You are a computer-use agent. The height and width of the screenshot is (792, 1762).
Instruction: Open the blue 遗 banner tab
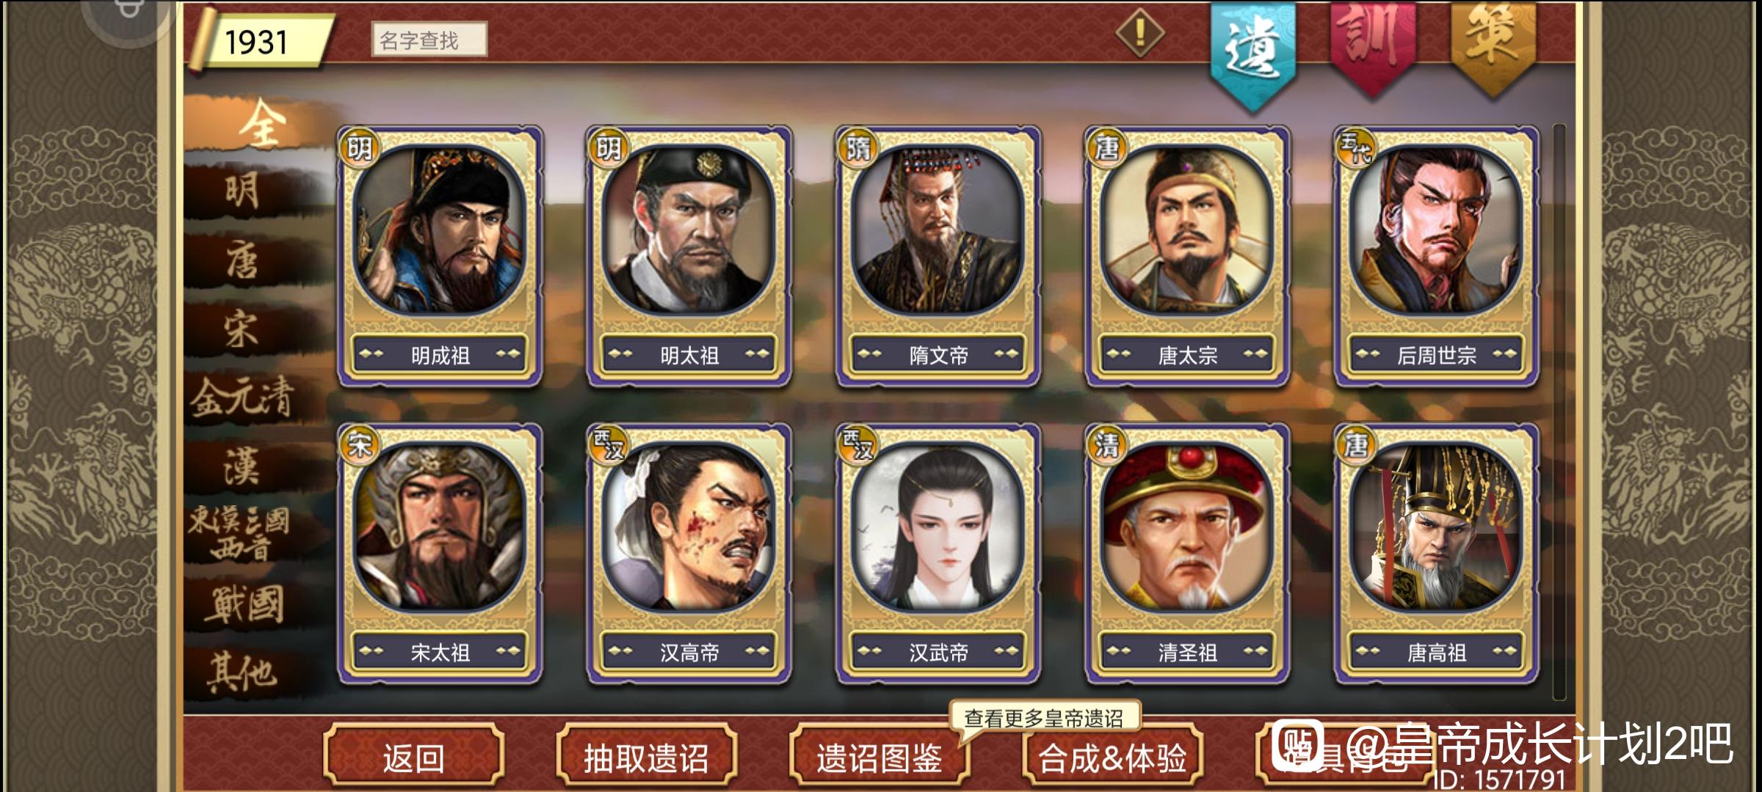coord(1252,53)
